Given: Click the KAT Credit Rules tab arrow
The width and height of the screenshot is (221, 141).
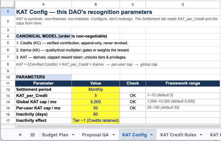Looking at the screenshot, I should (201, 135).
